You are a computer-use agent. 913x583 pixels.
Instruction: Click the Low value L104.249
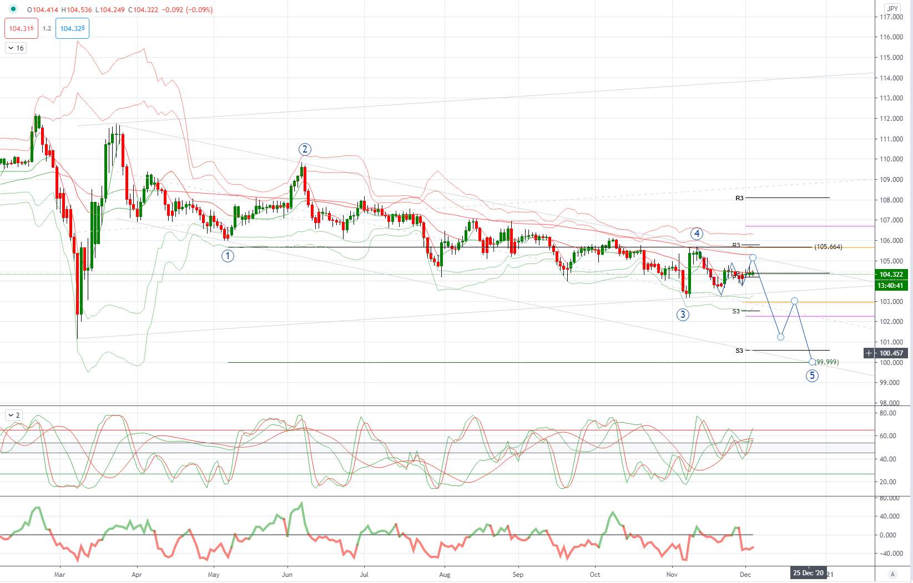pos(109,9)
